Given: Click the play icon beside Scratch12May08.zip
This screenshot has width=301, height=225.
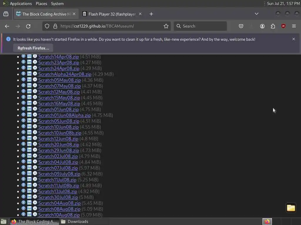Looking at the screenshot, I should click(35, 91).
